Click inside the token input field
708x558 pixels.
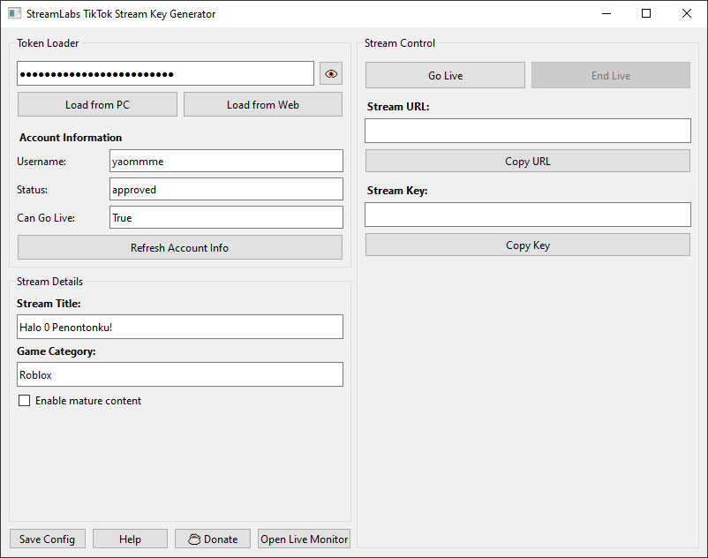(x=165, y=73)
